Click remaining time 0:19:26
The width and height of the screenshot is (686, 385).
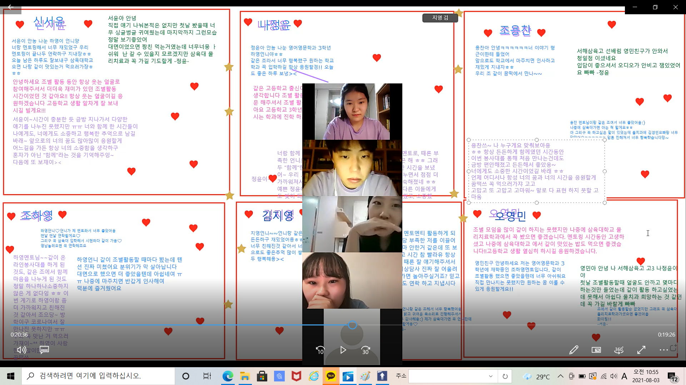[x=666, y=335]
